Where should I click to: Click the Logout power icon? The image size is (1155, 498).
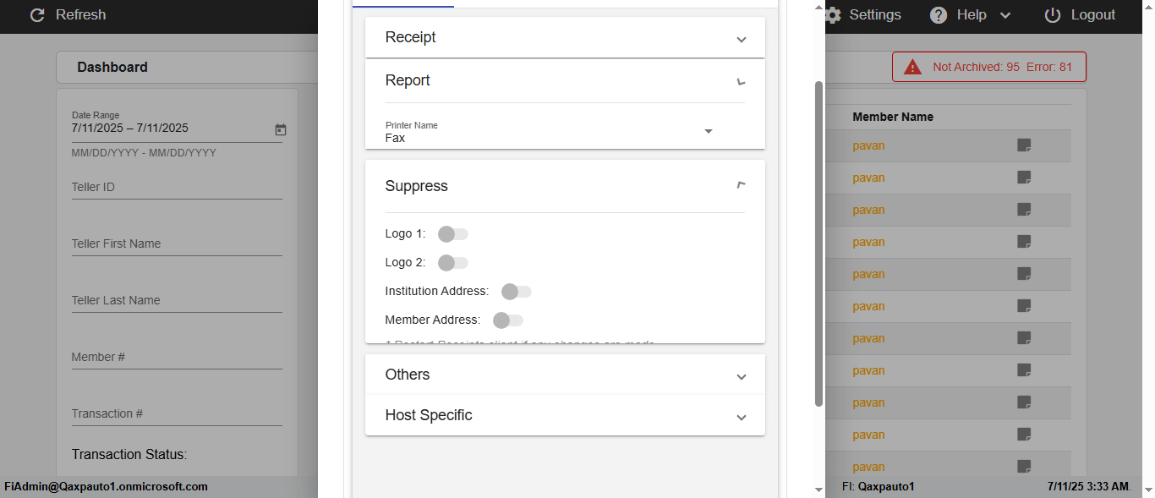1053,15
